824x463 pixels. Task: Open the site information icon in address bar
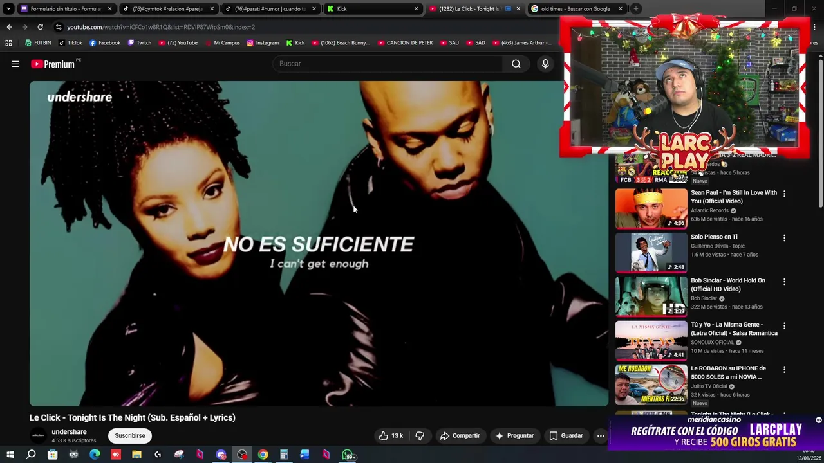[59, 27]
